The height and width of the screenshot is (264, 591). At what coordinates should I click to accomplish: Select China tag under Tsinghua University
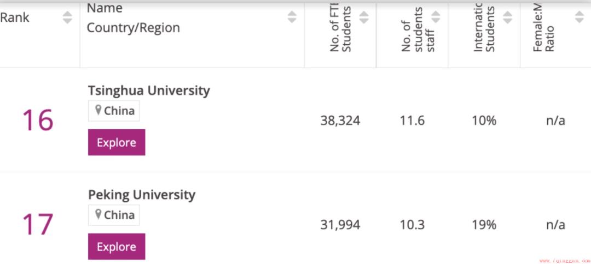point(114,111)
